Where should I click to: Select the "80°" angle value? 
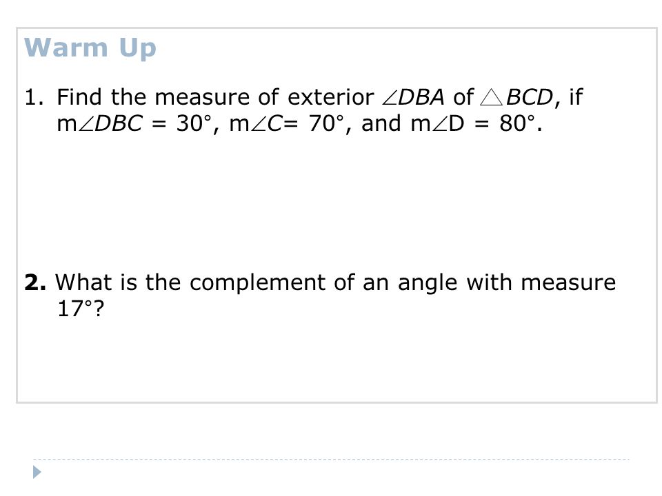pos(517,124)
